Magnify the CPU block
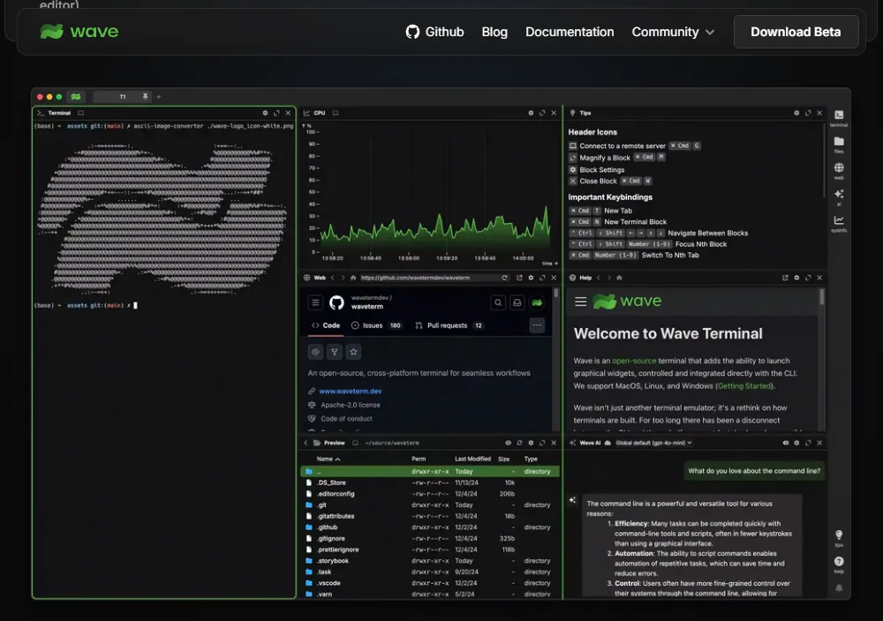Image resolution: width=883 pixels, height=621 pixels. pos(542,113)
